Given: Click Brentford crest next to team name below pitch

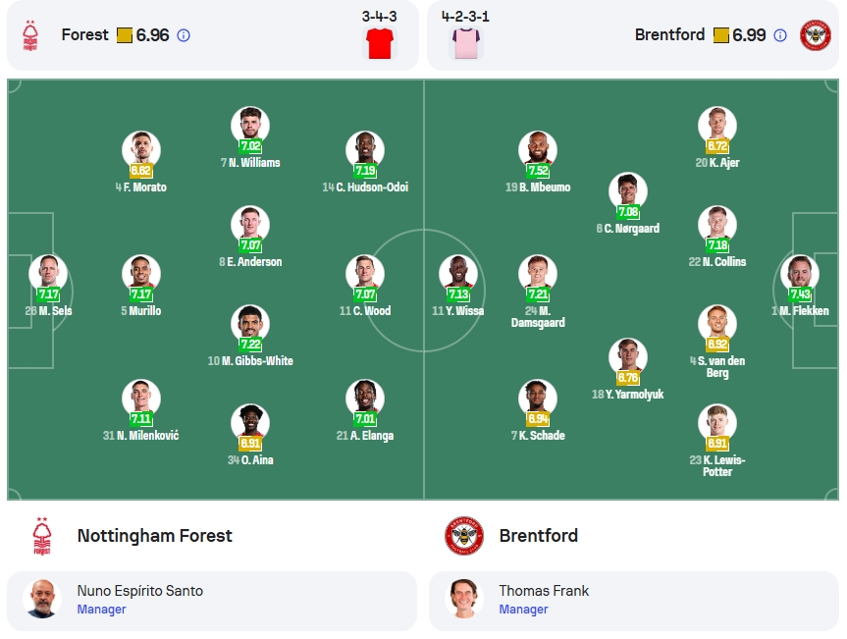Looking at the screenshot, I should tap(463, 536).
